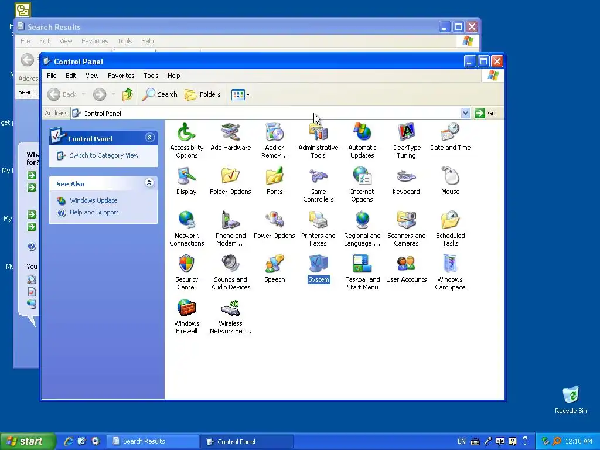Viewport: 600px width, 450px height.
Task: Select Security Center shield icon
Action: tap(186, 264)
